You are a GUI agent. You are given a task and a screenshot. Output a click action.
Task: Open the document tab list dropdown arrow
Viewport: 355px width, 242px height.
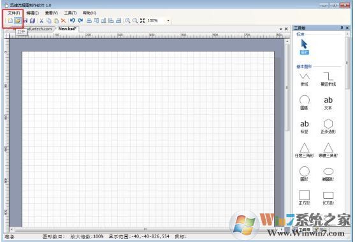[280, 29]
